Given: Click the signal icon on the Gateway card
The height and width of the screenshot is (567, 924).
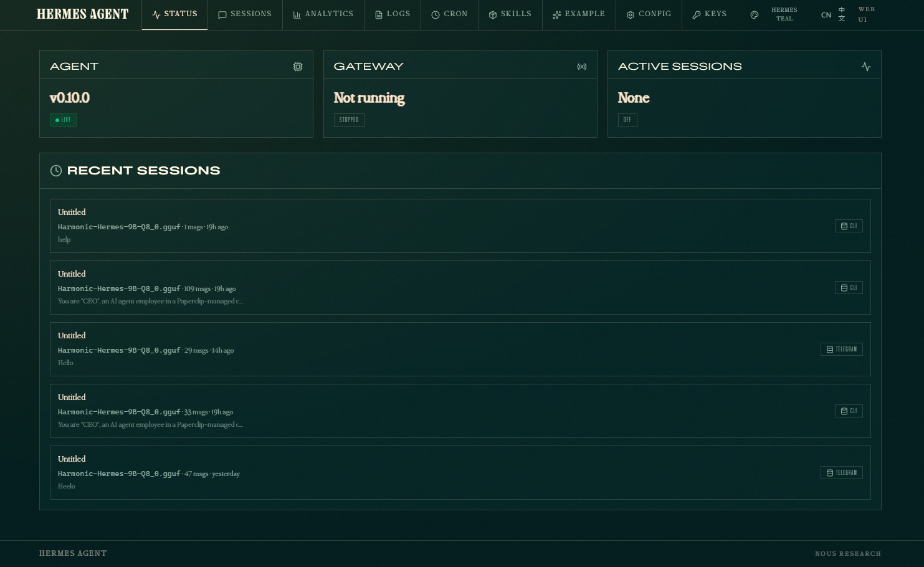Looking at the screenshot, I should pyautogui.click(x=582, y=67).
